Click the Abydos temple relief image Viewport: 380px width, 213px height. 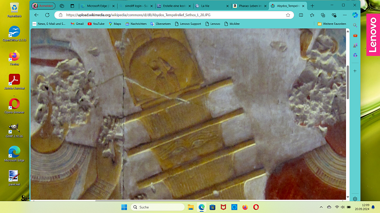(x=188, y=114)
